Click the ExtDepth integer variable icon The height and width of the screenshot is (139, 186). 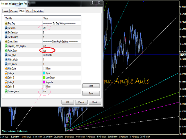[6, 28]
